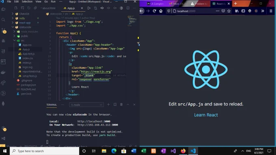Open the Selection menu
The height and width of the screenshot is (155, 276).
click(27, 2)
